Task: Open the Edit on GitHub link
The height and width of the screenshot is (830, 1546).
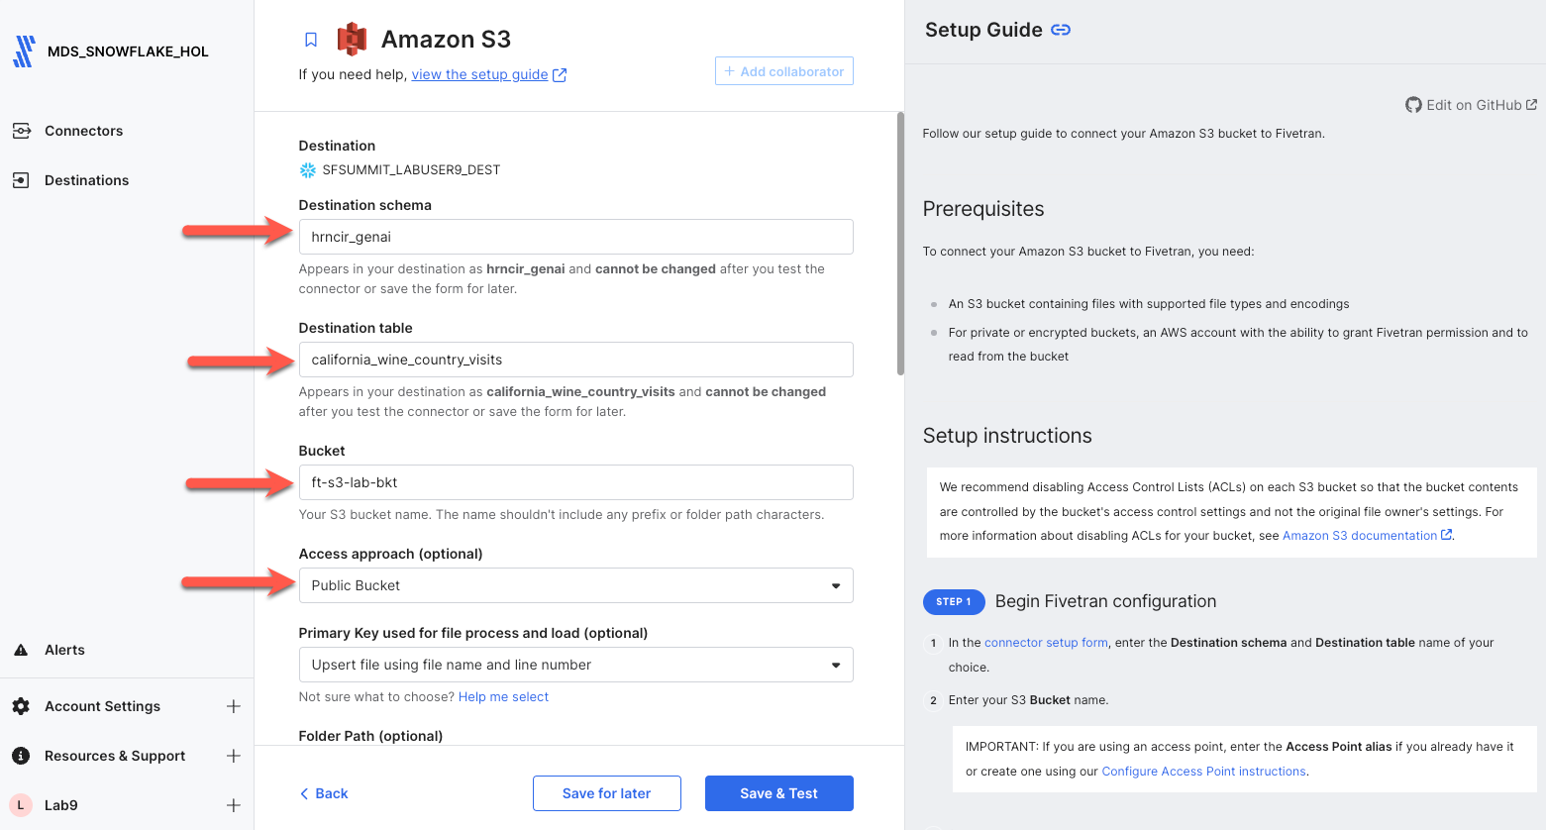Action: (1472, 105)
